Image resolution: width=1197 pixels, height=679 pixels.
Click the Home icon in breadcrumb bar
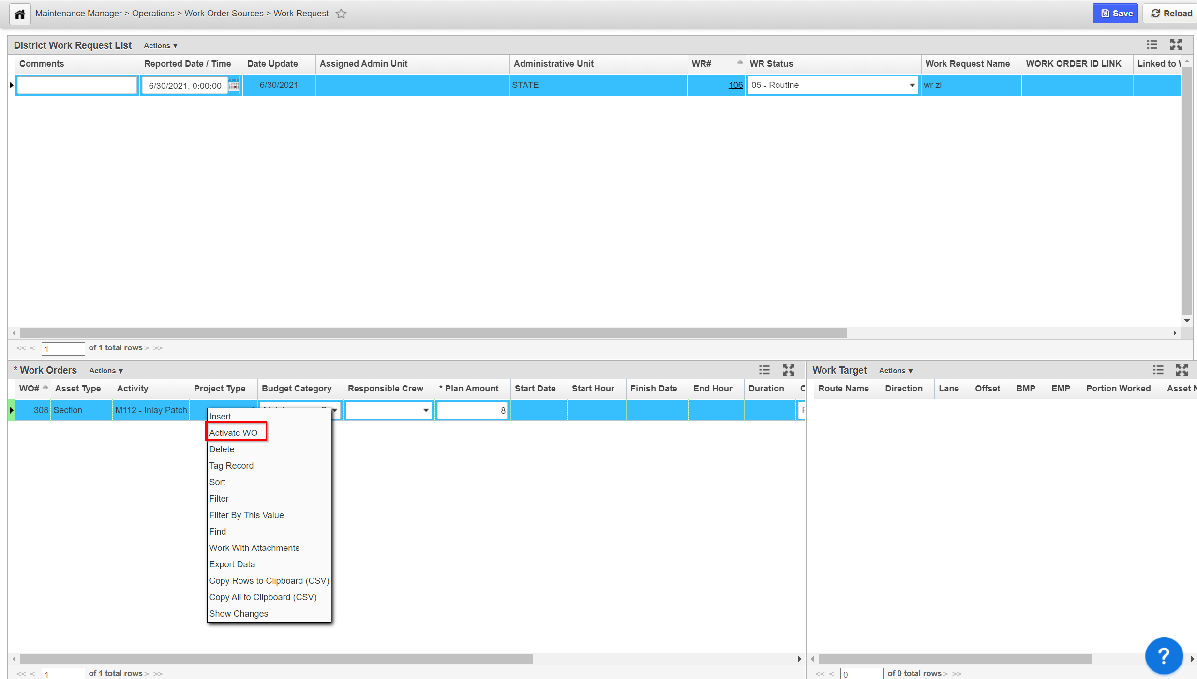tap(20, 14)
